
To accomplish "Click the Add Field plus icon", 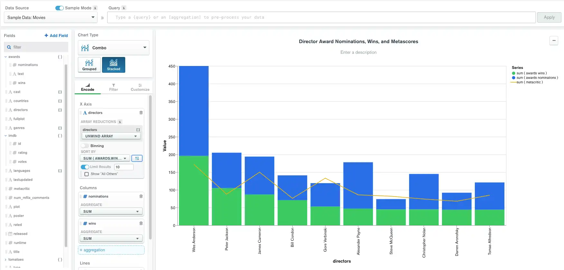I will (x=46, y=36).
